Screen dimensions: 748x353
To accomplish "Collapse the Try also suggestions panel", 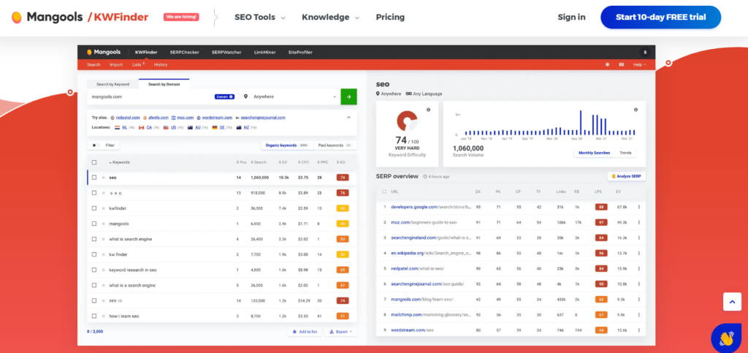I will [x=348, y=117].
